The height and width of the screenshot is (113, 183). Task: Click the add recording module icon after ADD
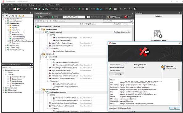35,9
